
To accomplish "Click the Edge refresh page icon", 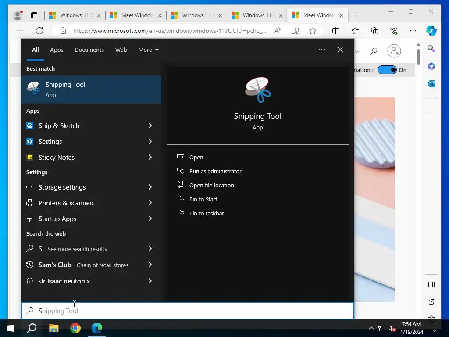I will (x=39, y=31).
